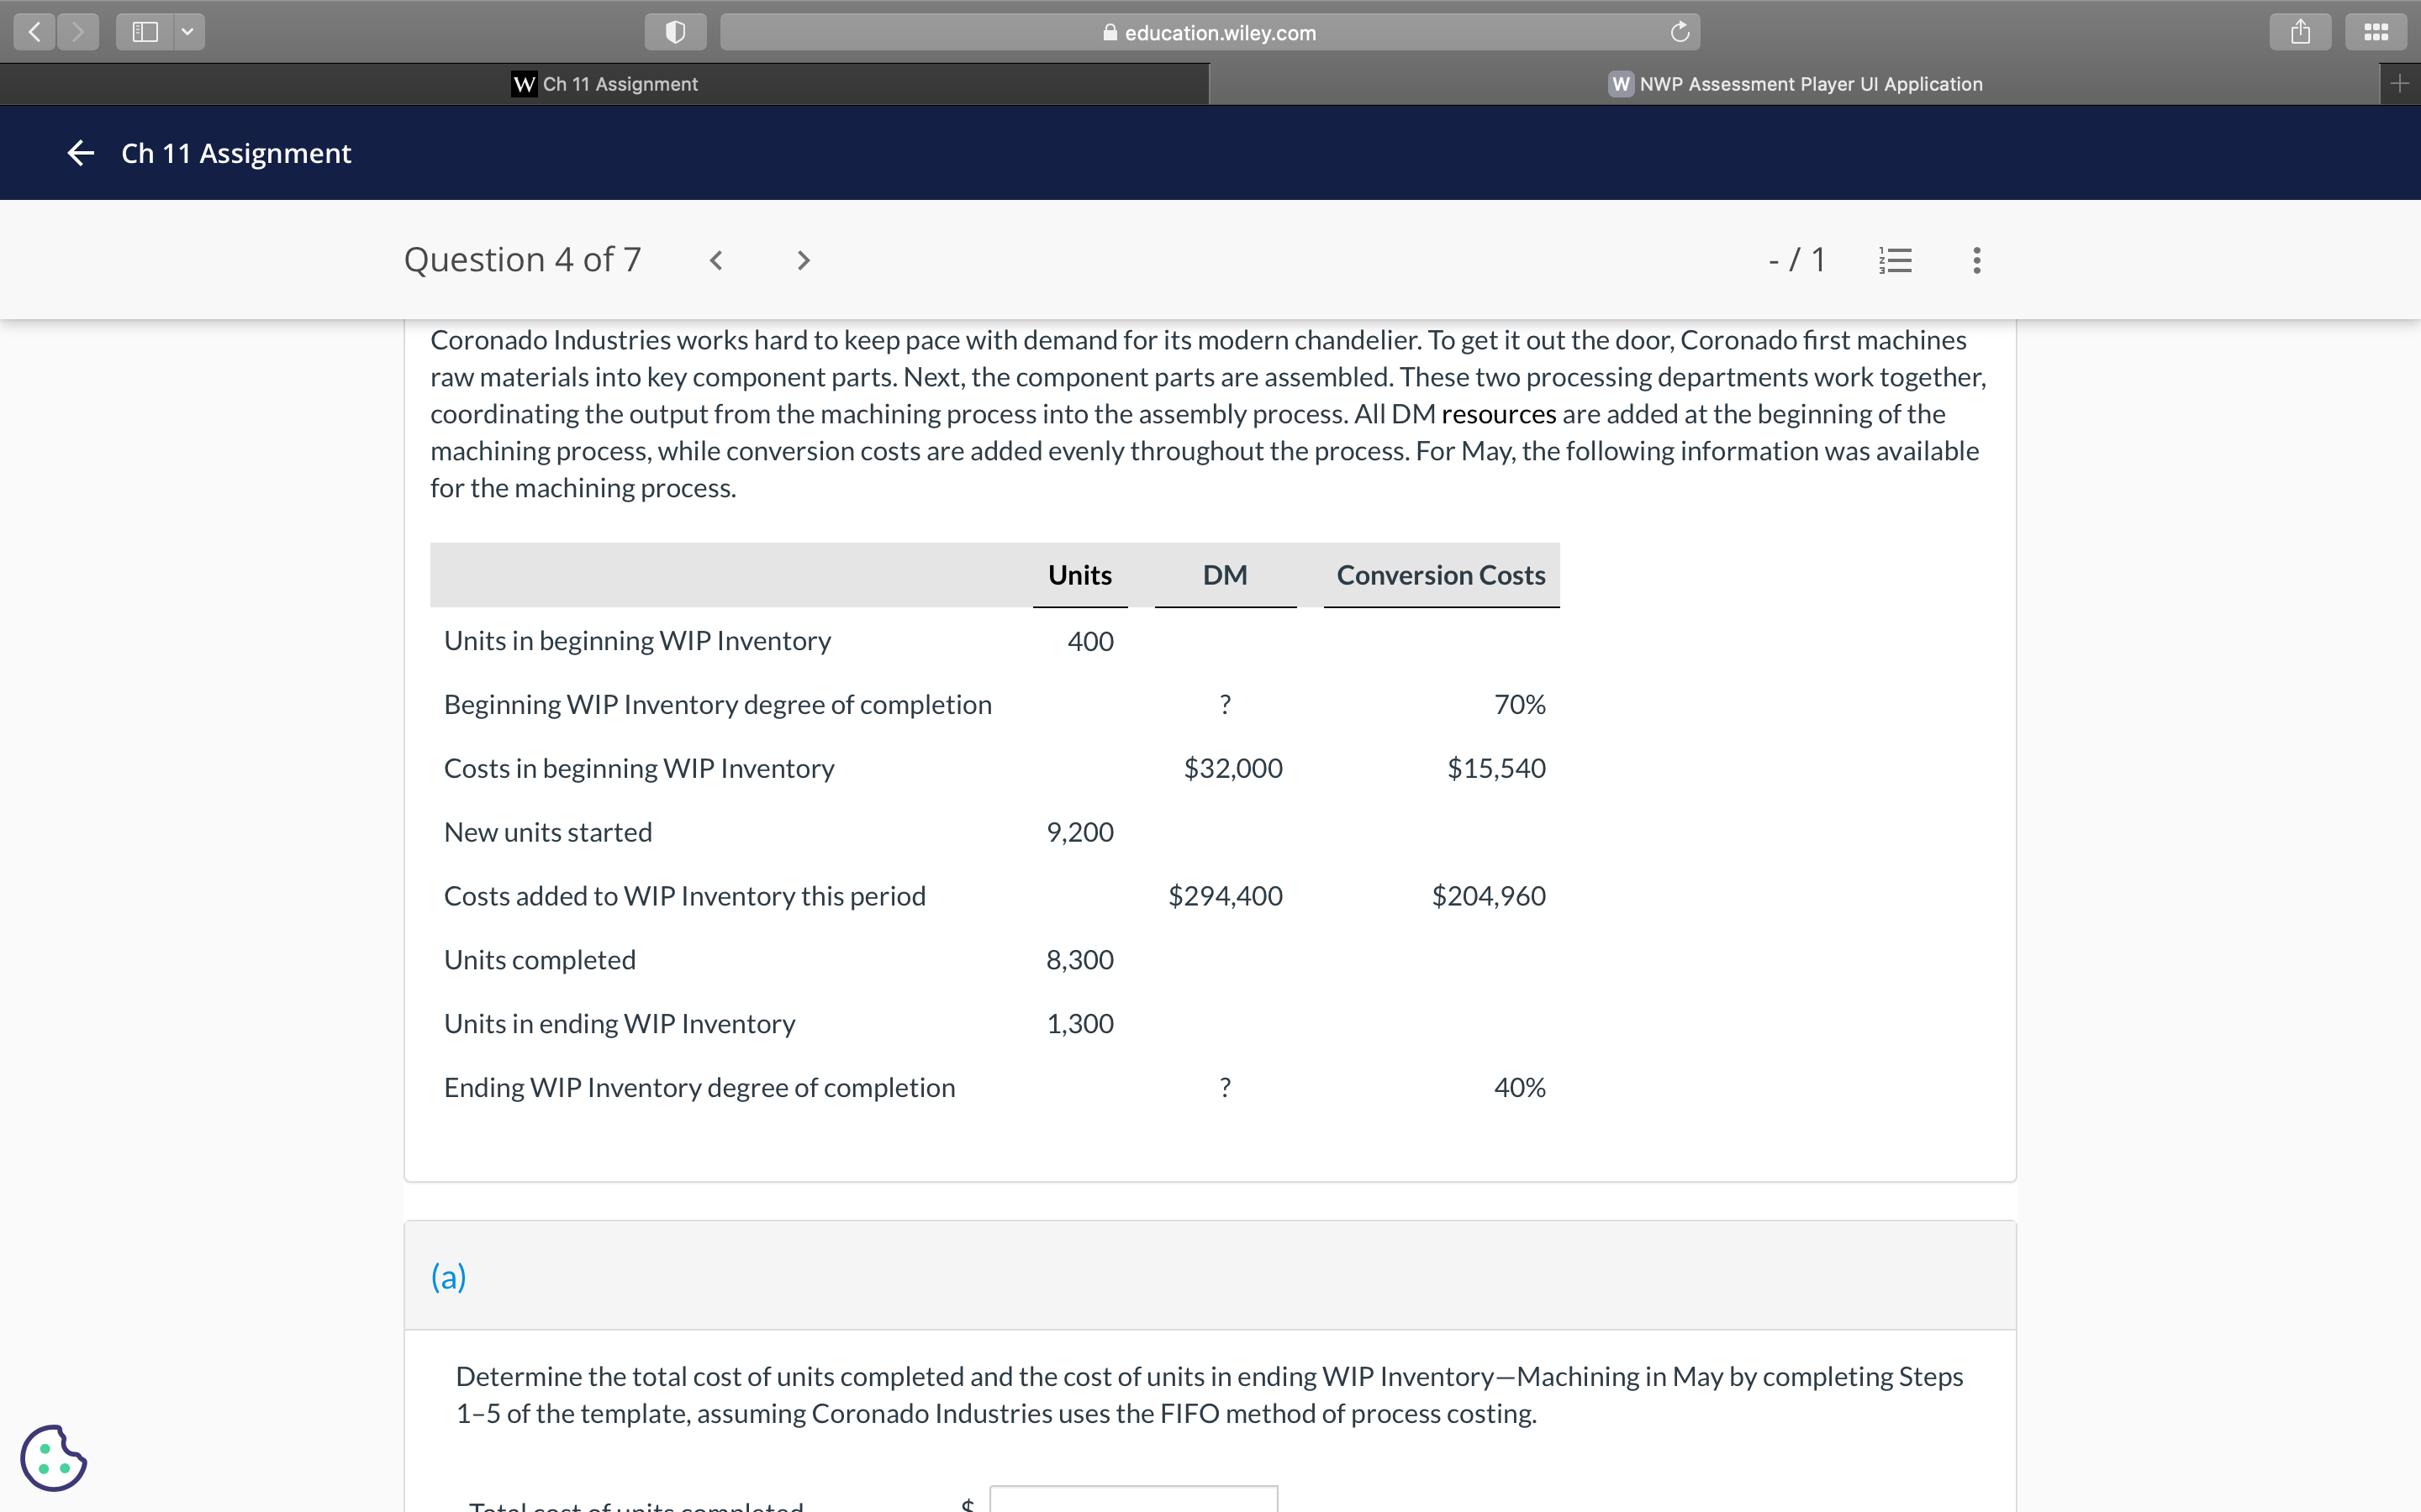Screen dimensions: 2421x1512
Task: Click the cookie consent icon
Action: [x=53, y=1458]
